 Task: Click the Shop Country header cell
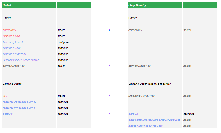click(155, 5)
